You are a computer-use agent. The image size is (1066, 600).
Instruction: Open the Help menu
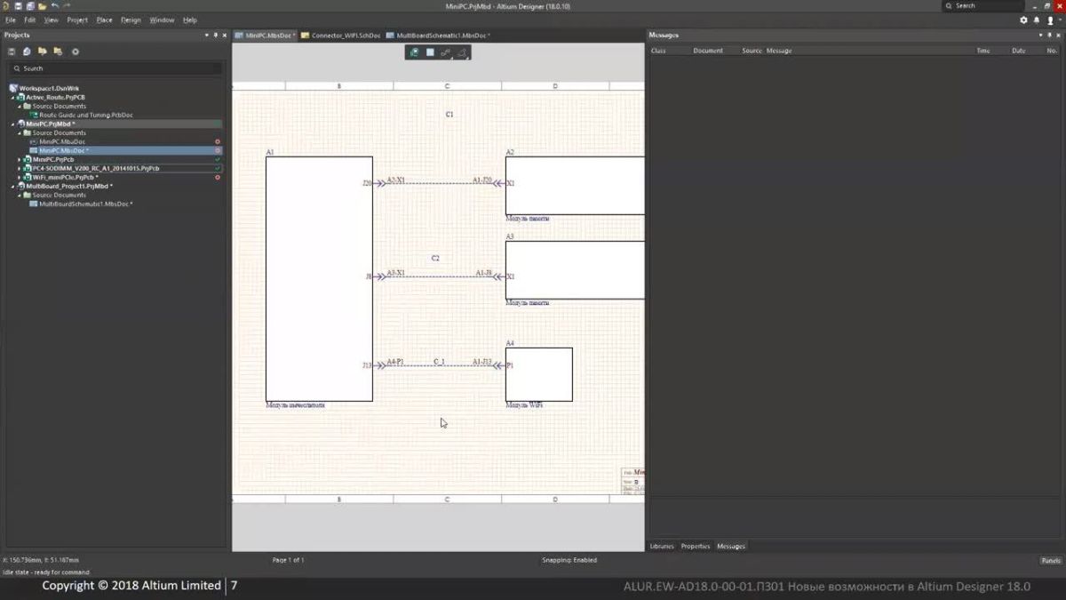(x=190, y=20)
